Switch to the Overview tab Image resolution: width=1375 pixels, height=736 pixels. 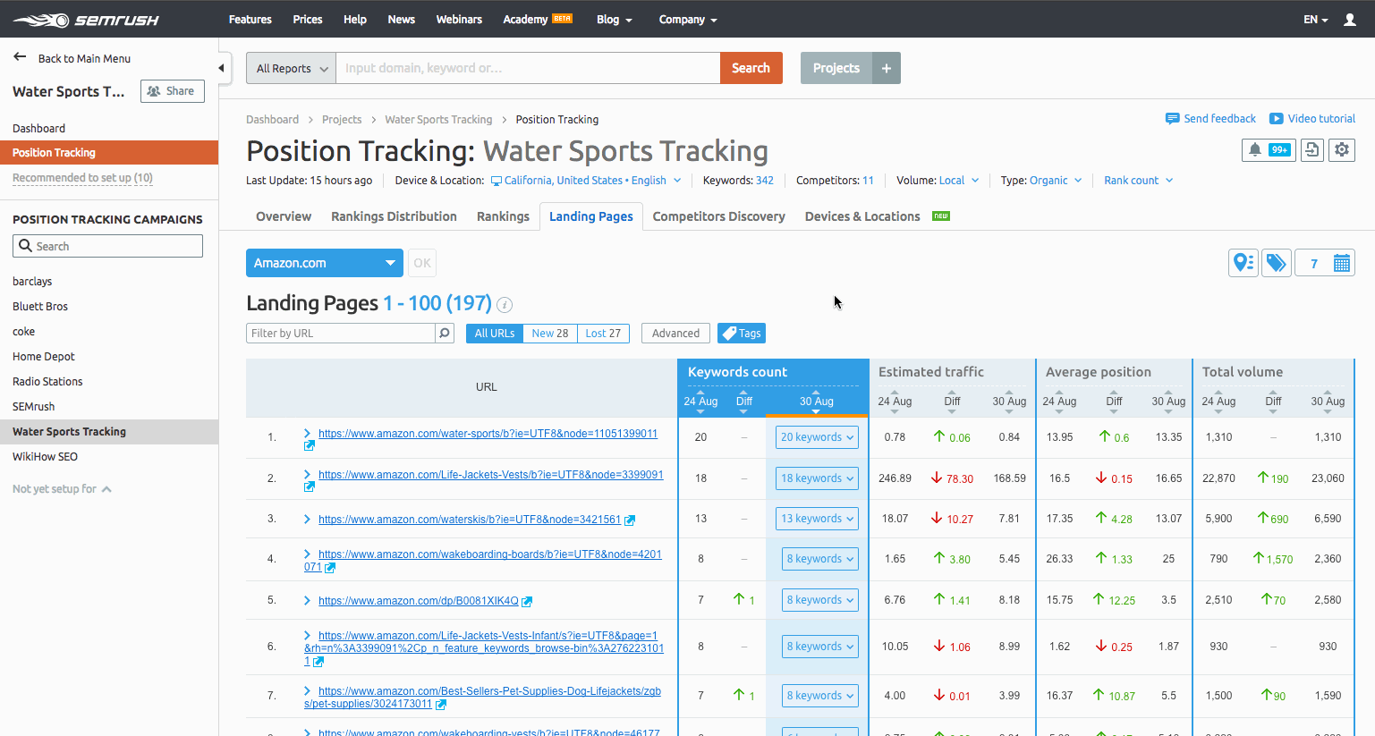click(284, 216)
